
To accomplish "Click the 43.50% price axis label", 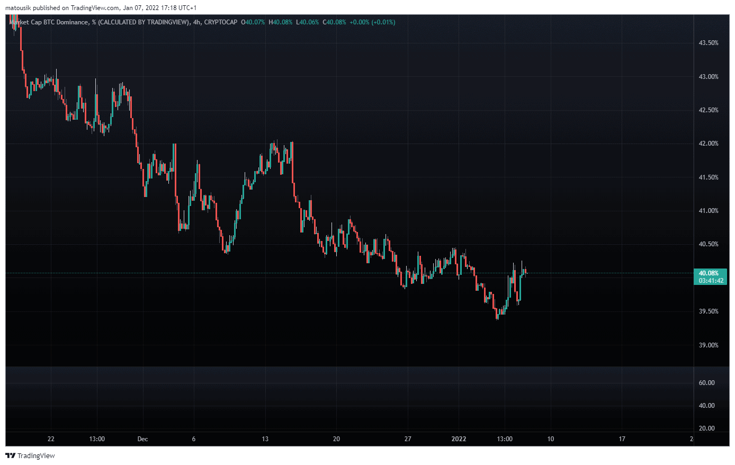I will (x=709, y=43).
